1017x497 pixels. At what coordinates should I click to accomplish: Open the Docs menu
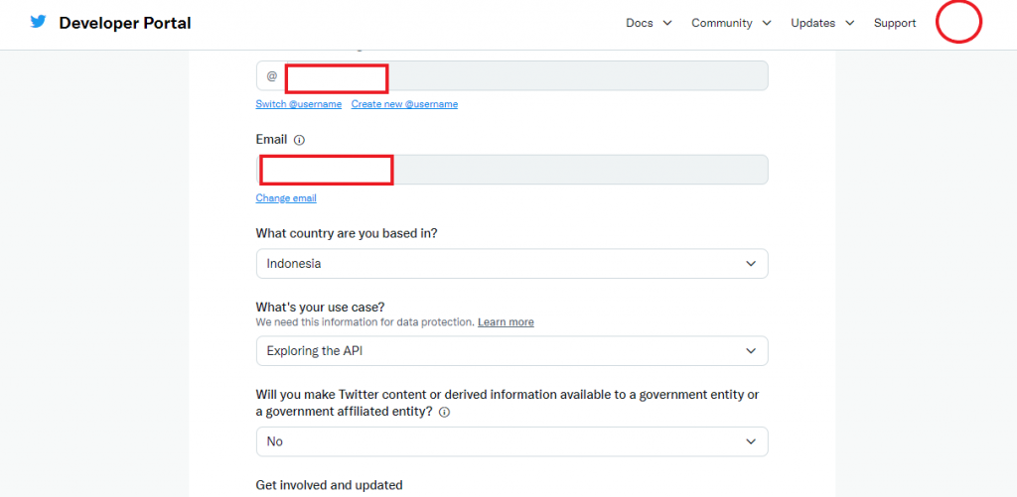(x=639, y=24)
